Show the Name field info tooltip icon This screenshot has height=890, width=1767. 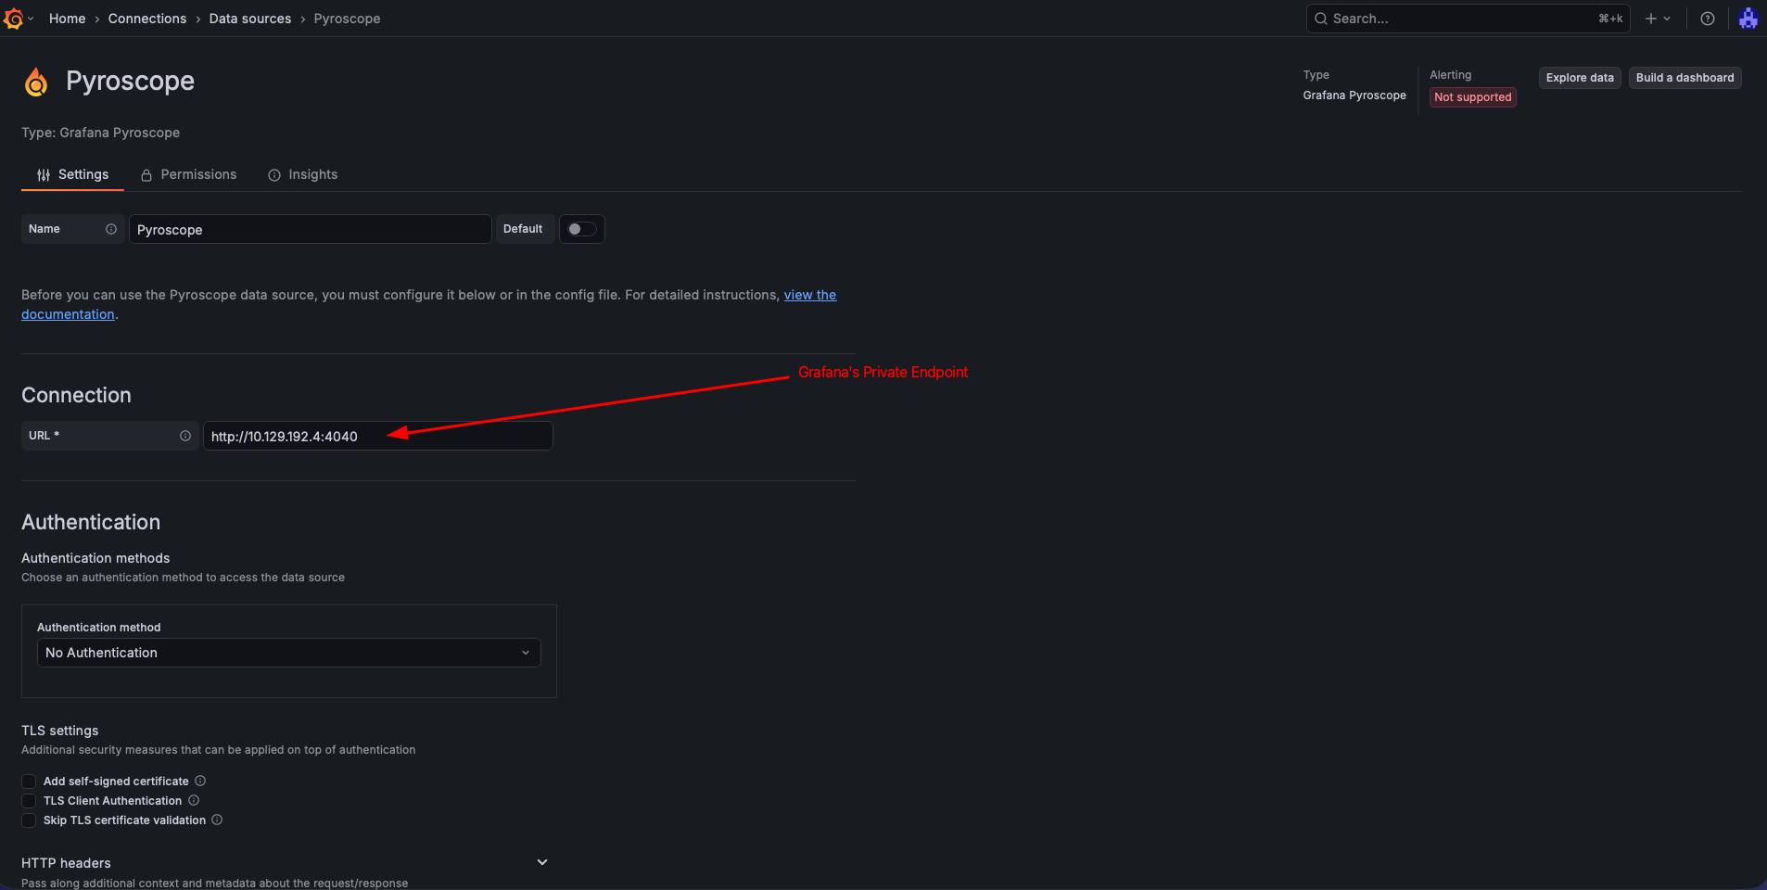pyautogui.click(x=111, y=229)
